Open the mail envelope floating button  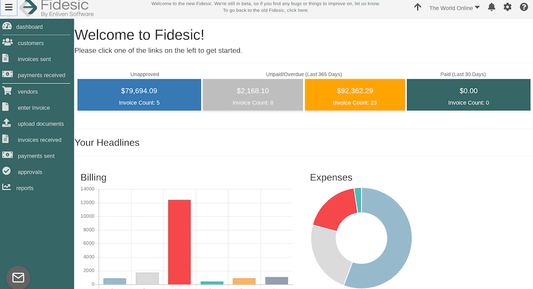click(x=18, y=277)
